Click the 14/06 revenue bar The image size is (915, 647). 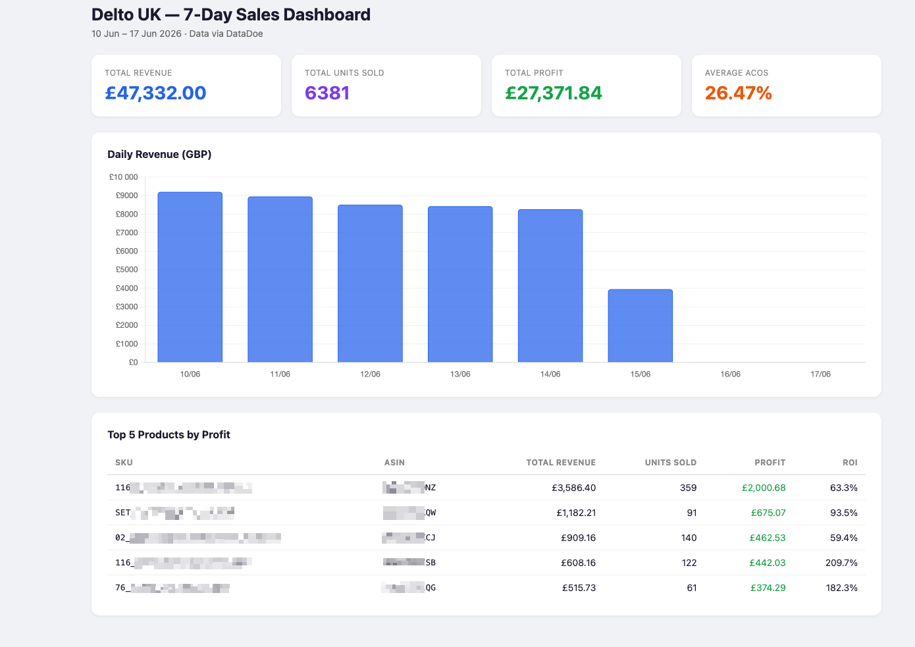point(550,286)
